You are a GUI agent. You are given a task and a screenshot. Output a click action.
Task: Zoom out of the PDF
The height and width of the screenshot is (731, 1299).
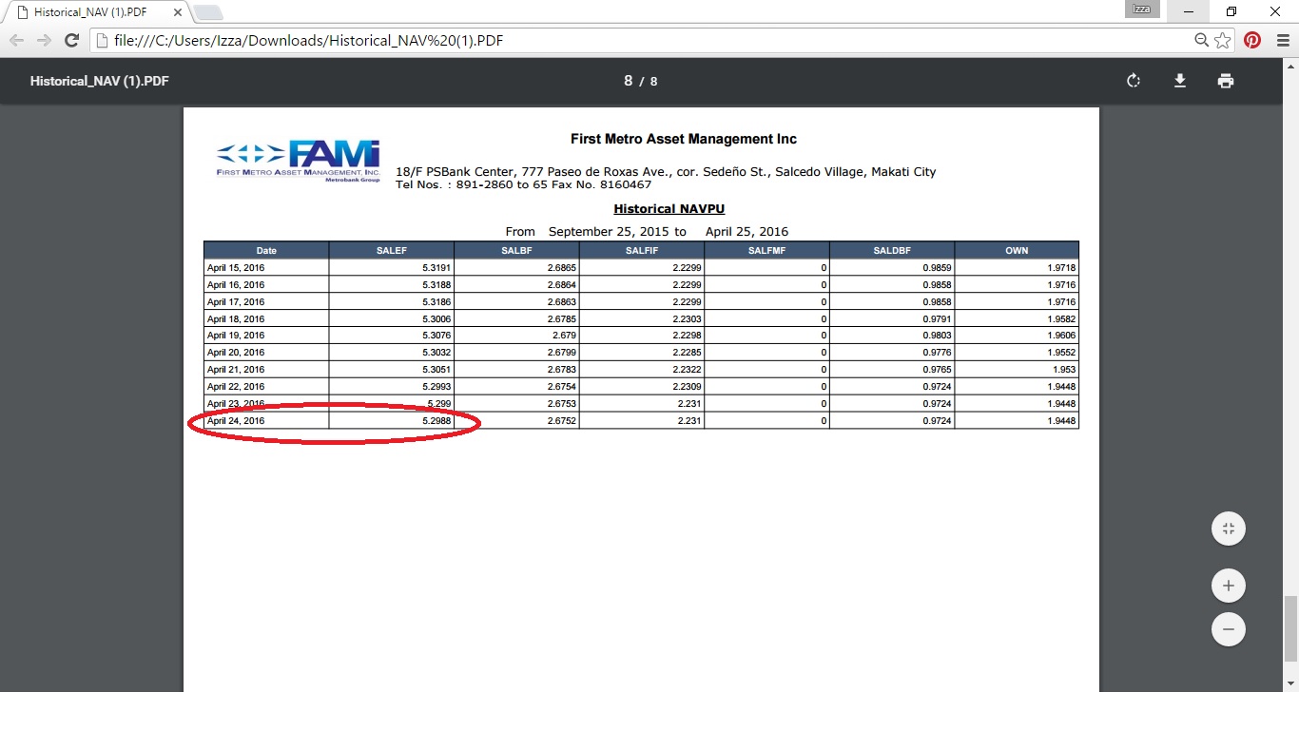(1229, 629)
